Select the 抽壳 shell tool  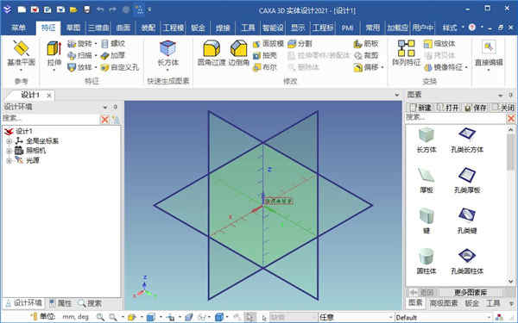point(265,55)
